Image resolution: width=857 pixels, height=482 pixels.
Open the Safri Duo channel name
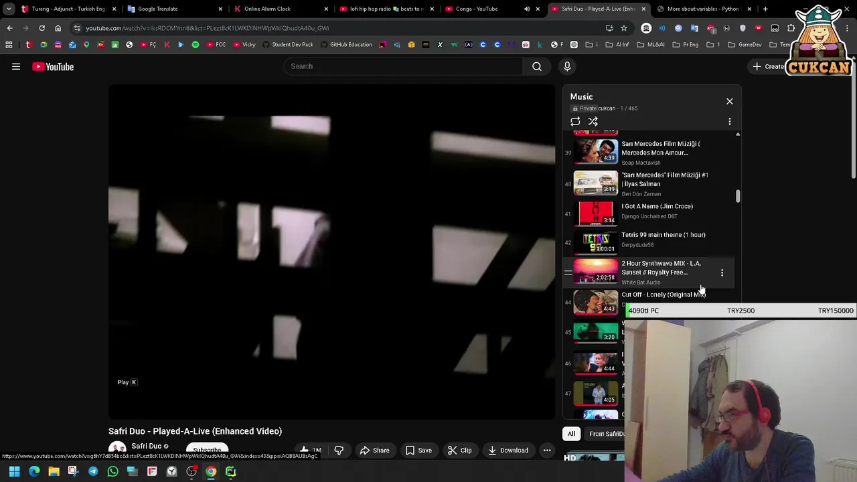(146, 446)
